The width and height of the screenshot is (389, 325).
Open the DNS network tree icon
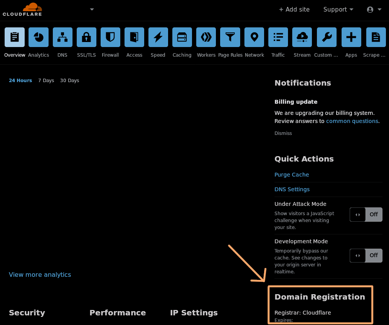62,37
